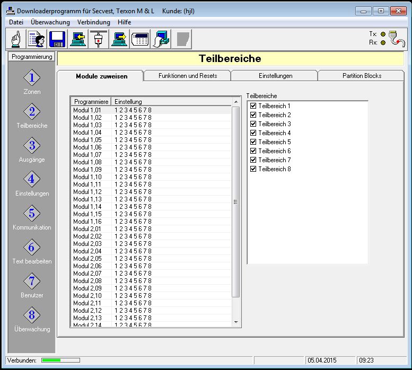The width and height of the screenshot is (412, 370).
Task: Select the Modul 1,05 row
Action: coord(87,140)
